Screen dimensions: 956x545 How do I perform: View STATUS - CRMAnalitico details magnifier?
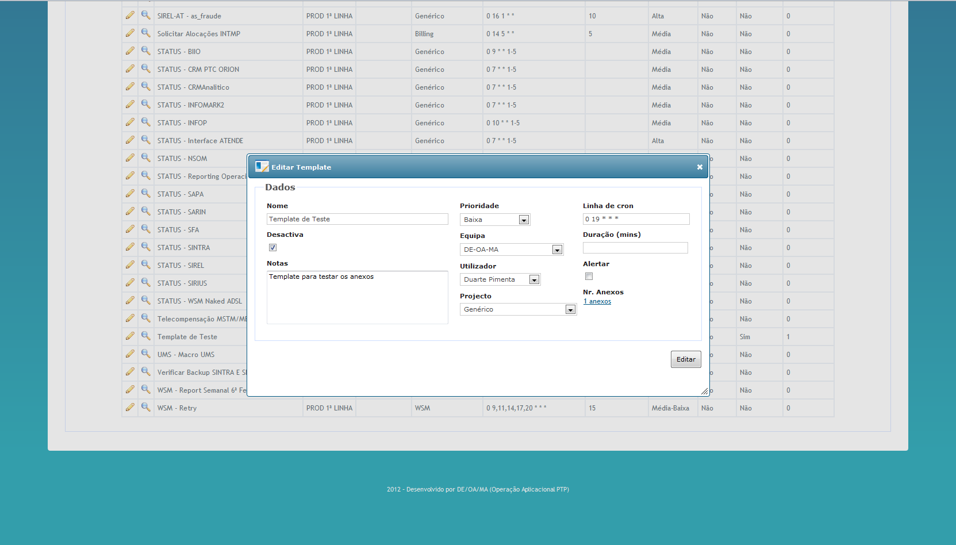pyautogui.click(x=146, y=87)
